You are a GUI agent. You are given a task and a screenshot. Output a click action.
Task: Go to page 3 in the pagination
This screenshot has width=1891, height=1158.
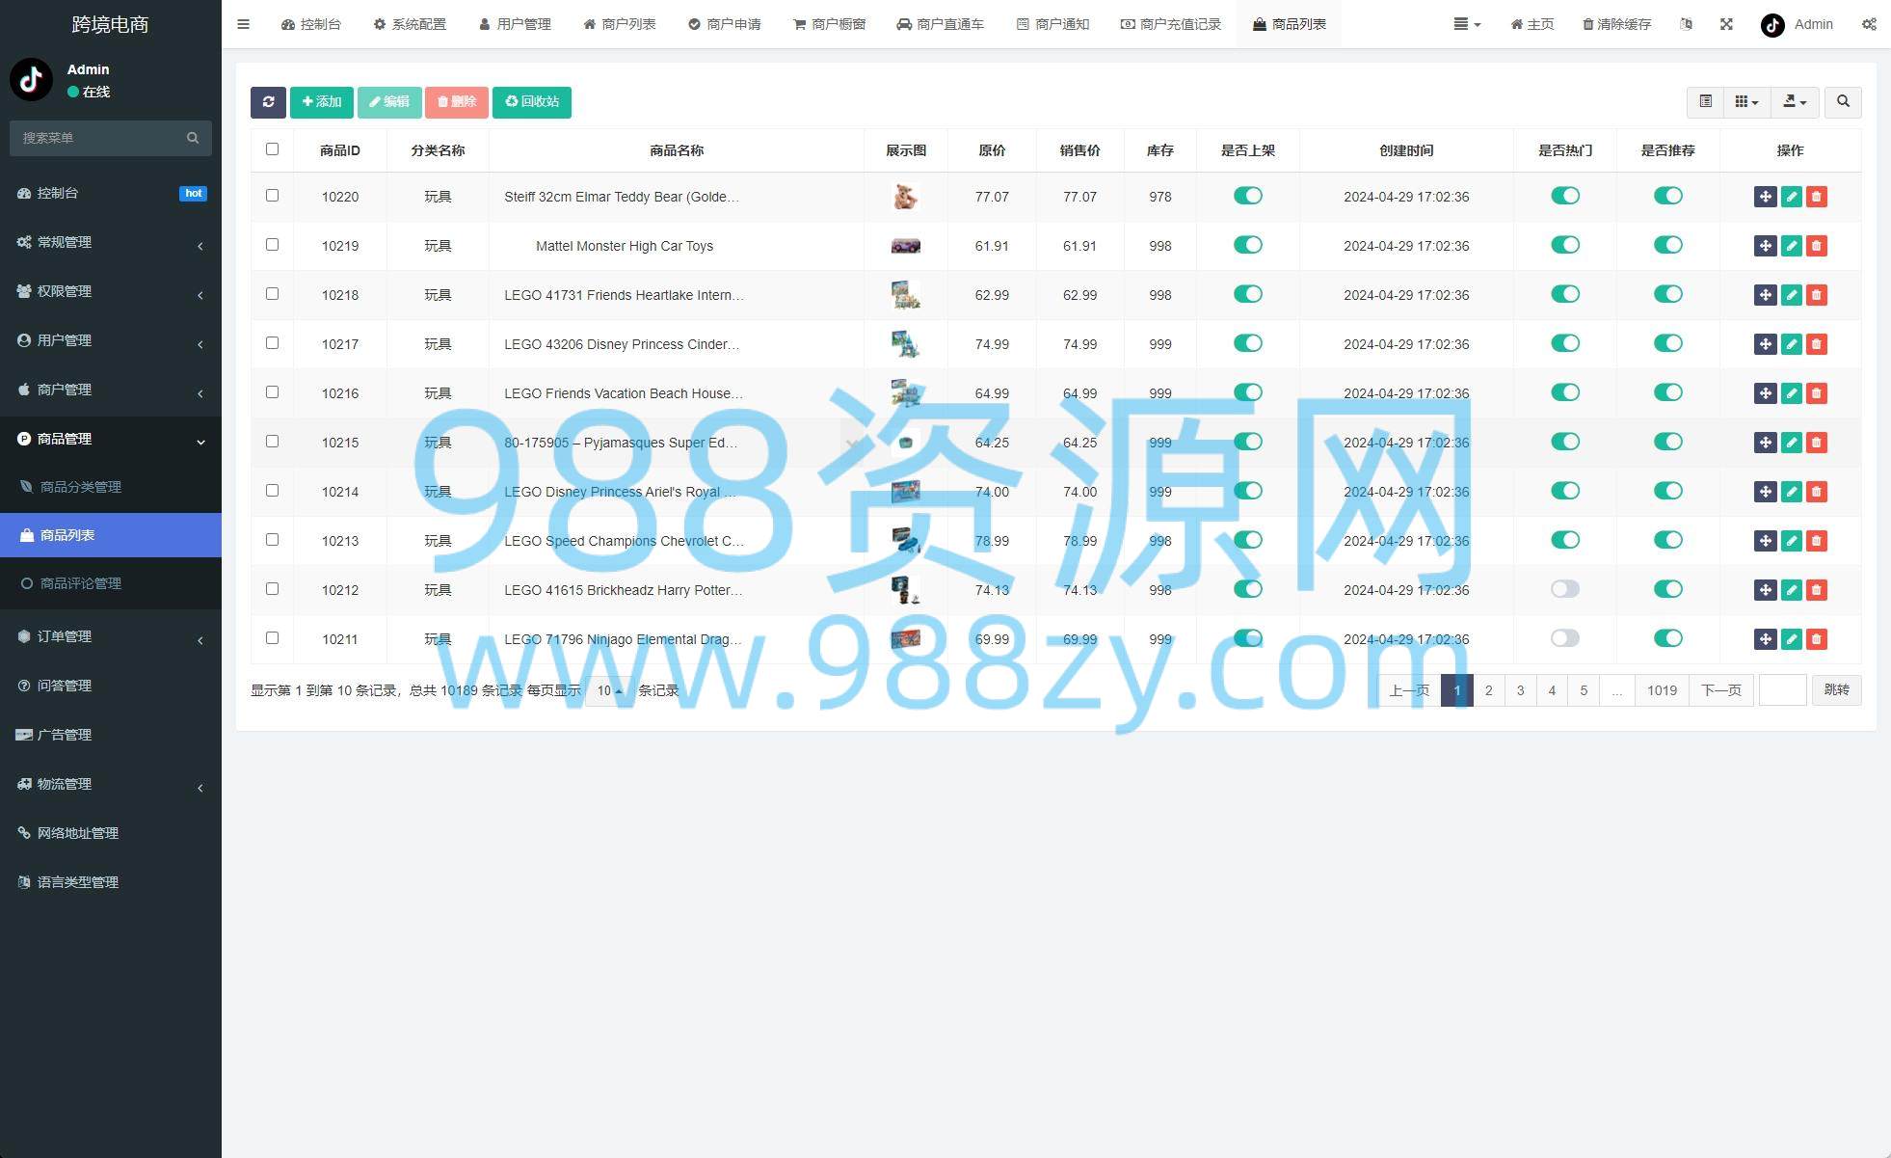click(x=1520, y=690)
